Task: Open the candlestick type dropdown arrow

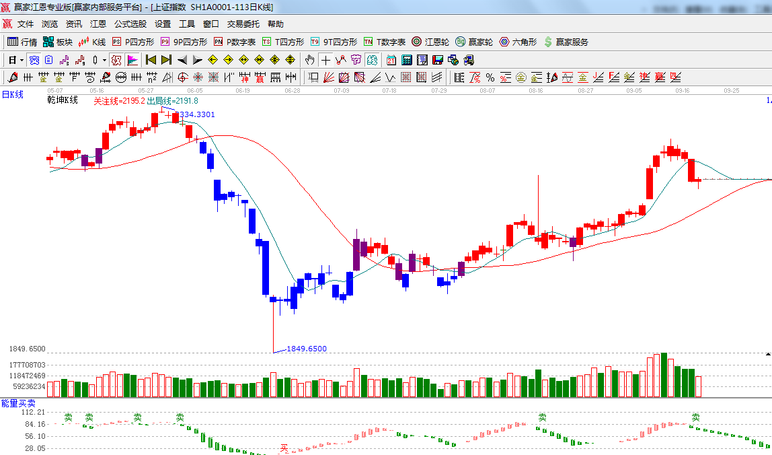Action: click(105, 60)
